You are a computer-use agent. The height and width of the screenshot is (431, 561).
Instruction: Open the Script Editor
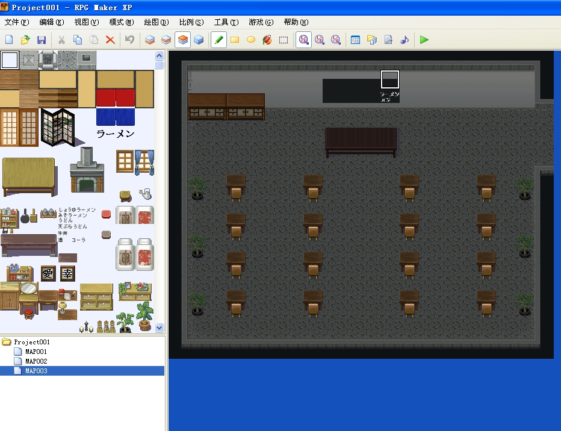388,40
